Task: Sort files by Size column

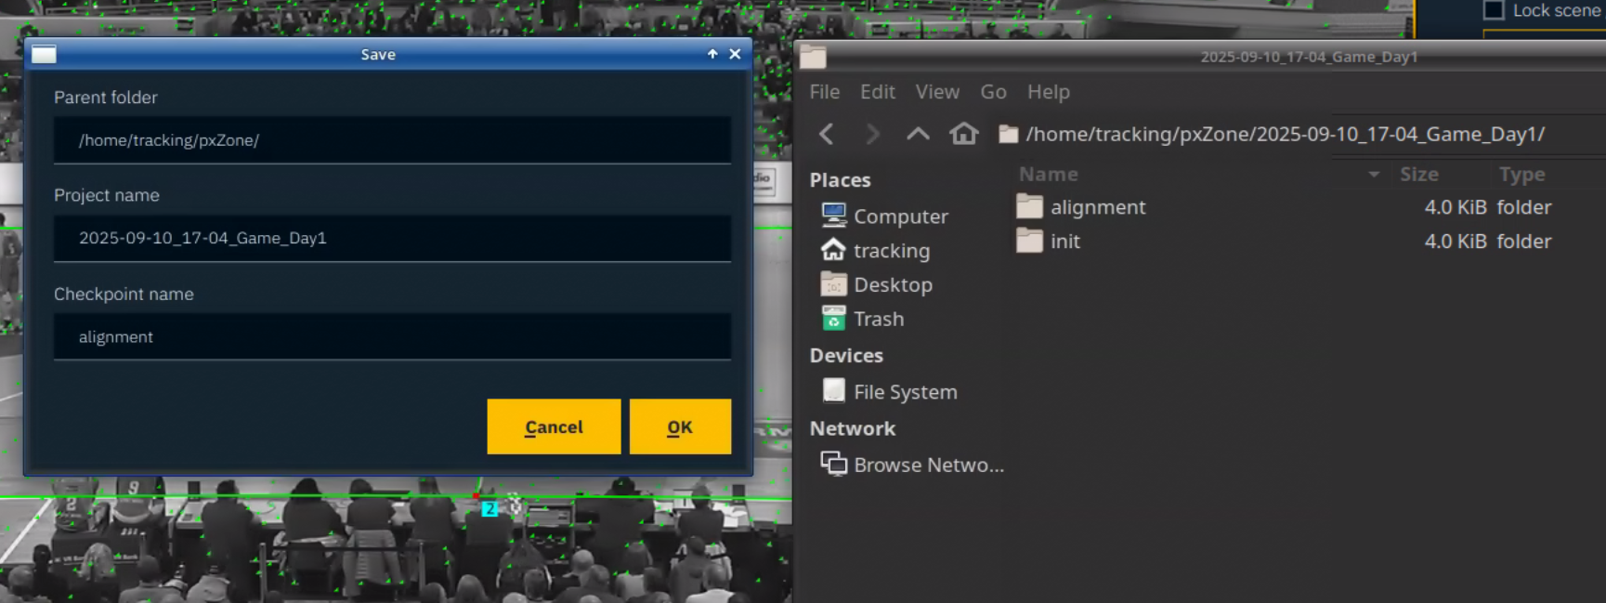Action: (x=1418, y=175)
